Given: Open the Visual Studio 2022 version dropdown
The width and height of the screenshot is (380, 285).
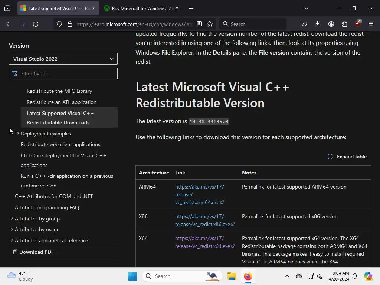Looking at the screenshot, I should click(63, 59).
